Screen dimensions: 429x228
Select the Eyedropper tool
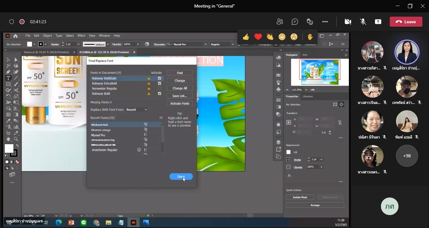8,121
